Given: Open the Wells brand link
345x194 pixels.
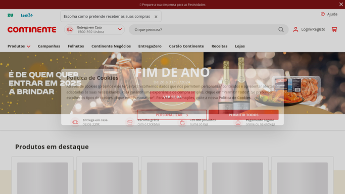Looking at the screenshot, I should [27, 15].
